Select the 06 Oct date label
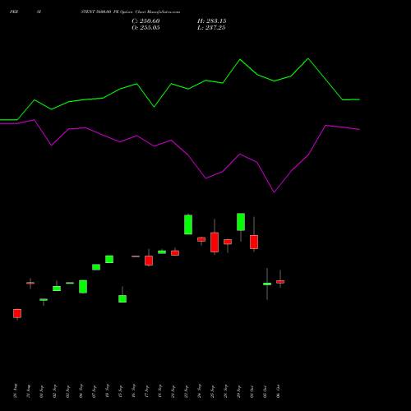 279,391
